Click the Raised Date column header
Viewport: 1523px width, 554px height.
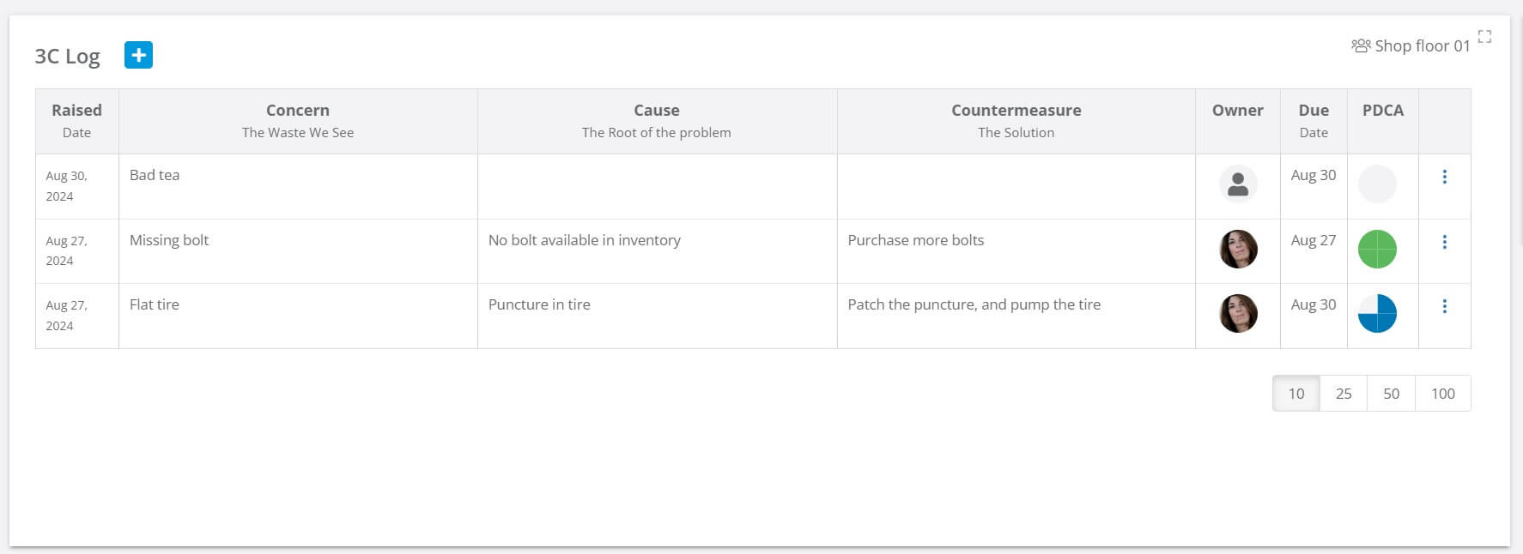tap(76, 120)
